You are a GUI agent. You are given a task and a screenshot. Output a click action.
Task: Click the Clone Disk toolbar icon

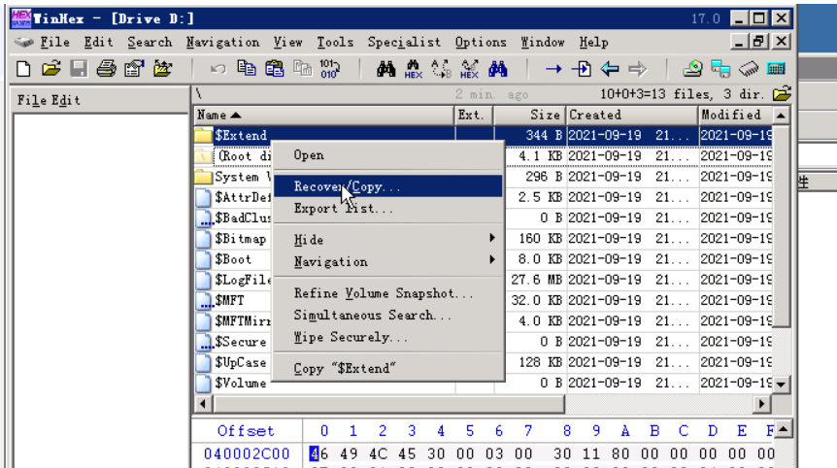point(720,69)
